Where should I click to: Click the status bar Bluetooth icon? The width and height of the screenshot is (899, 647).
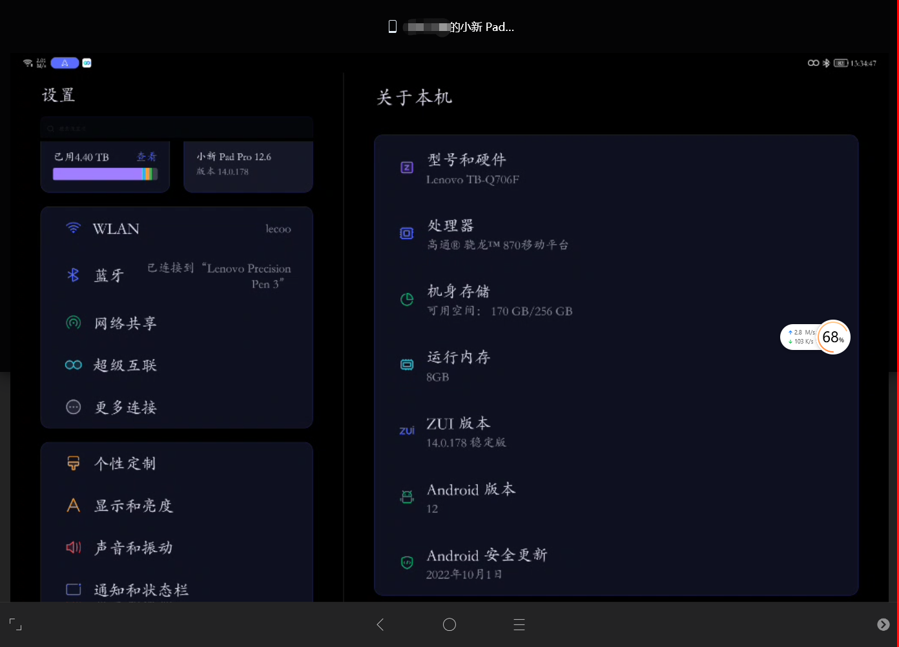826,63
